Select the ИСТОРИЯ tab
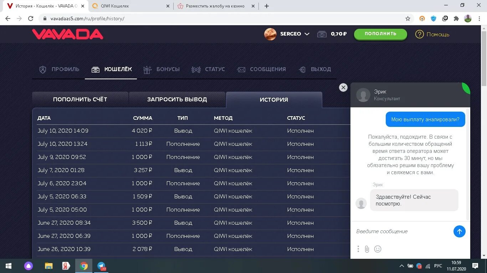The height and width of the screenshot is (273, 487). pos(274,100)
